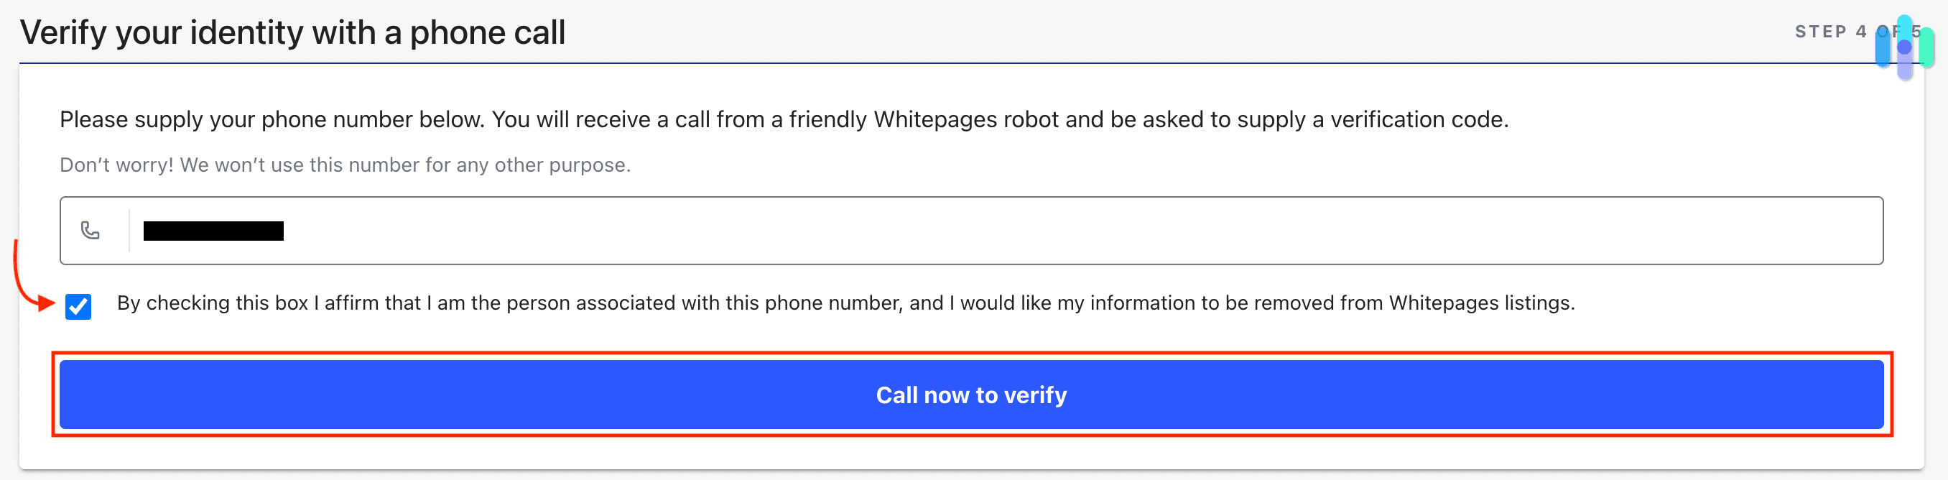Click the white checkmark inside the blue checkbox
The width and height of the screenshot is (1948, 480).
tap(77, 305)
